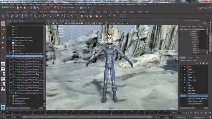Expand newWorld node in Outliner
The height and width of the screenshot is (119, 212).
click(x=9, y=51)
